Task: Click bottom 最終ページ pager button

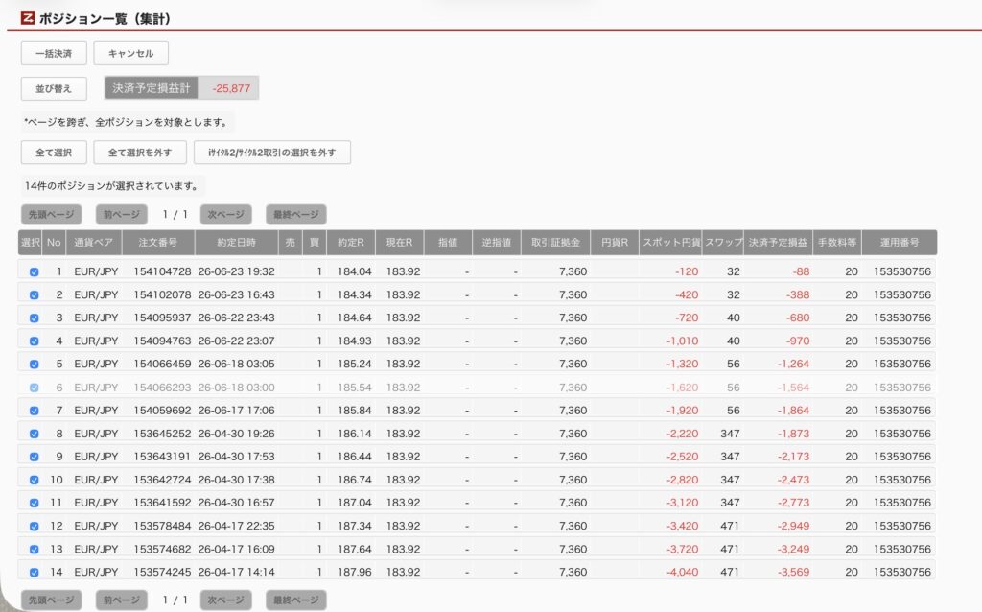Action: [296, 600]
